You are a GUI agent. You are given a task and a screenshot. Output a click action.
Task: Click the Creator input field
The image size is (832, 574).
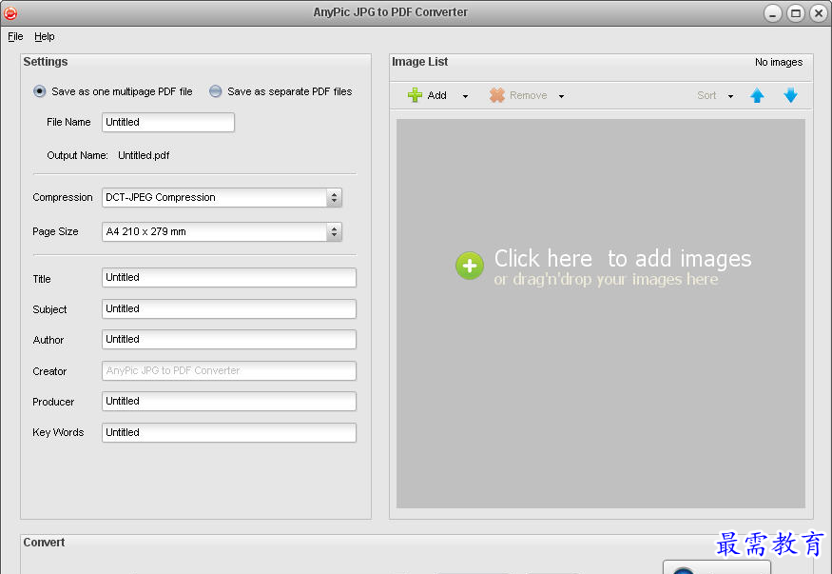[229, 370]
